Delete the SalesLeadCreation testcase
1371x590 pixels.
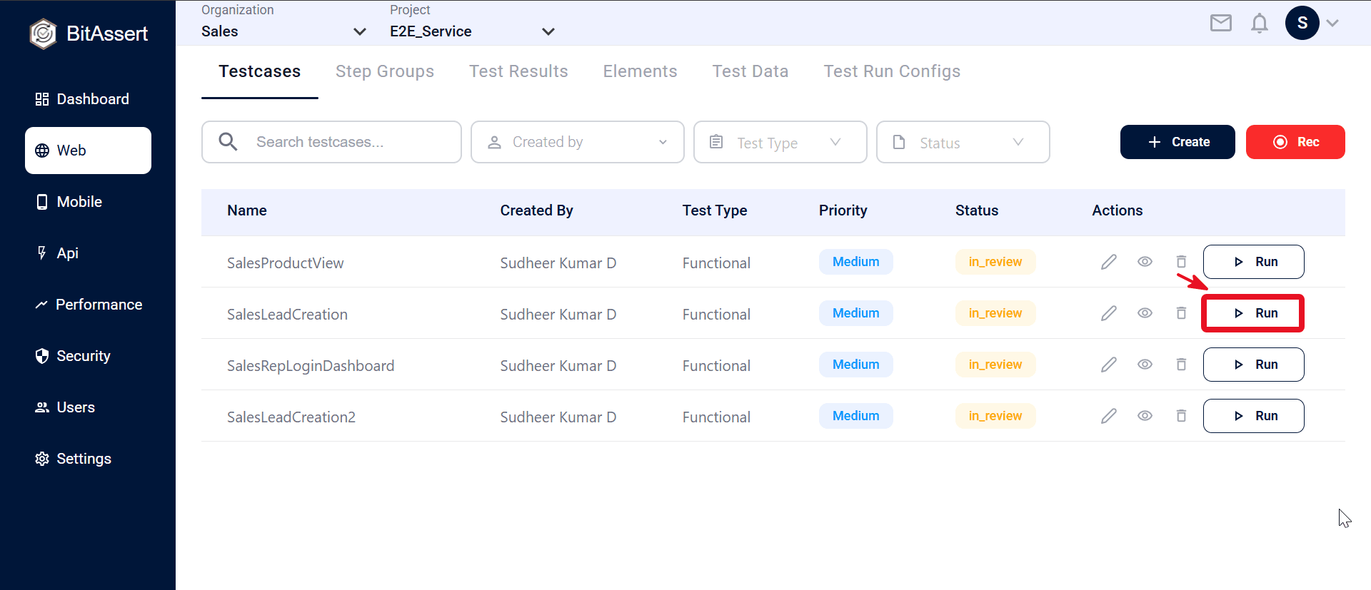(x=1182, y=313)
